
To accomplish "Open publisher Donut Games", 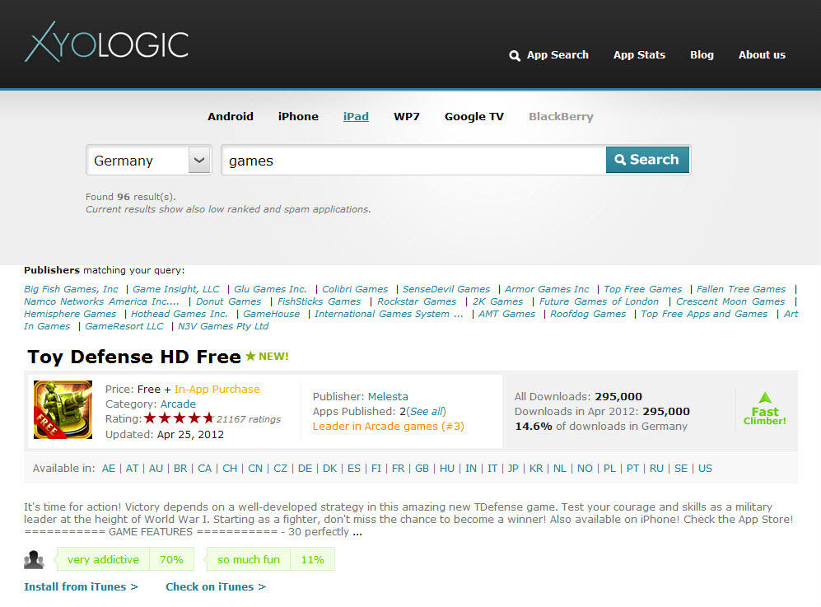I will point(228,301).
